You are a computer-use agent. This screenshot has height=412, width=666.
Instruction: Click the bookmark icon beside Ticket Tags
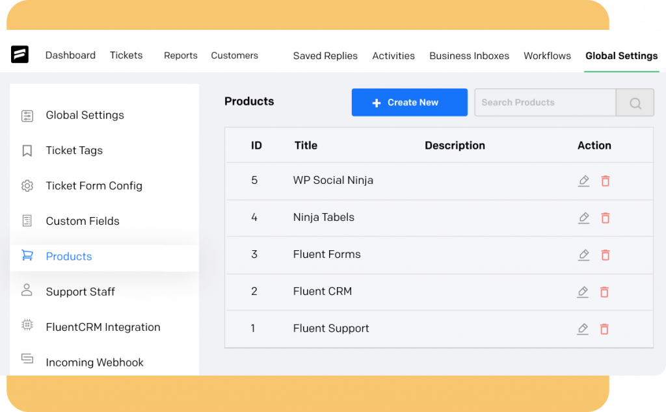pos(27,150)
